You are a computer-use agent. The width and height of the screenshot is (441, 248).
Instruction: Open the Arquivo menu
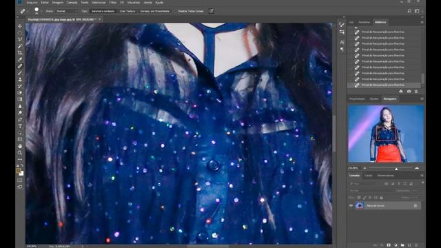32,3
